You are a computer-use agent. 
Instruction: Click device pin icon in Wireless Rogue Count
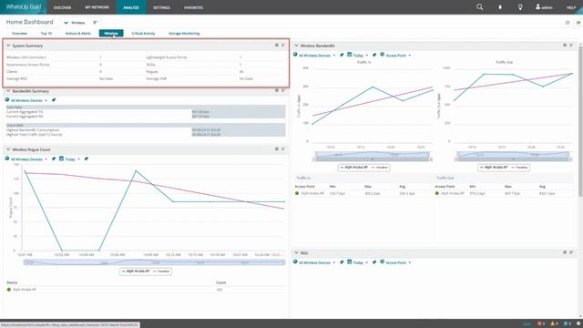pyautogui.click(x=54, y=159)
